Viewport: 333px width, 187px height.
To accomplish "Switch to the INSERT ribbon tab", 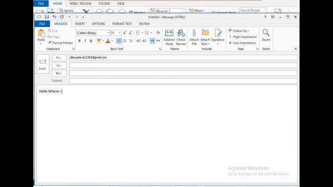I will click(x=80, y=24).
